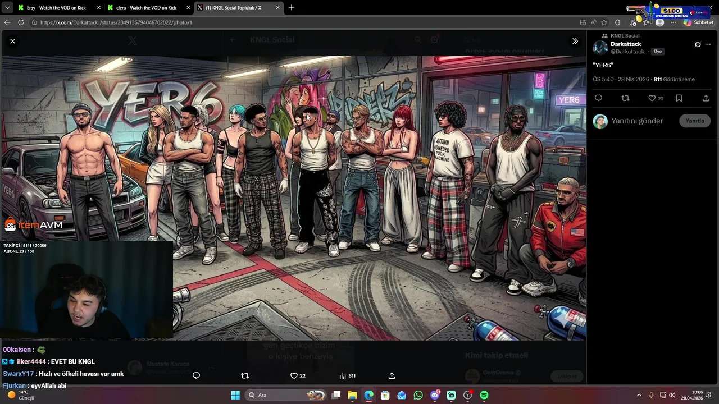The width and height of the screenshot is (719, 404).
Task: Click share icon under the photo
Action: click(392, 375)
